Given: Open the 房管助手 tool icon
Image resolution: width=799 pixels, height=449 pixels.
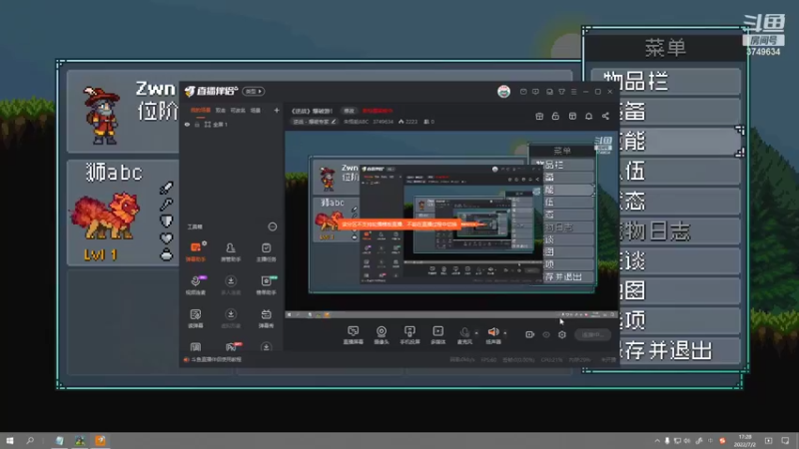Looking at the screenshot, I should [231, 252].
